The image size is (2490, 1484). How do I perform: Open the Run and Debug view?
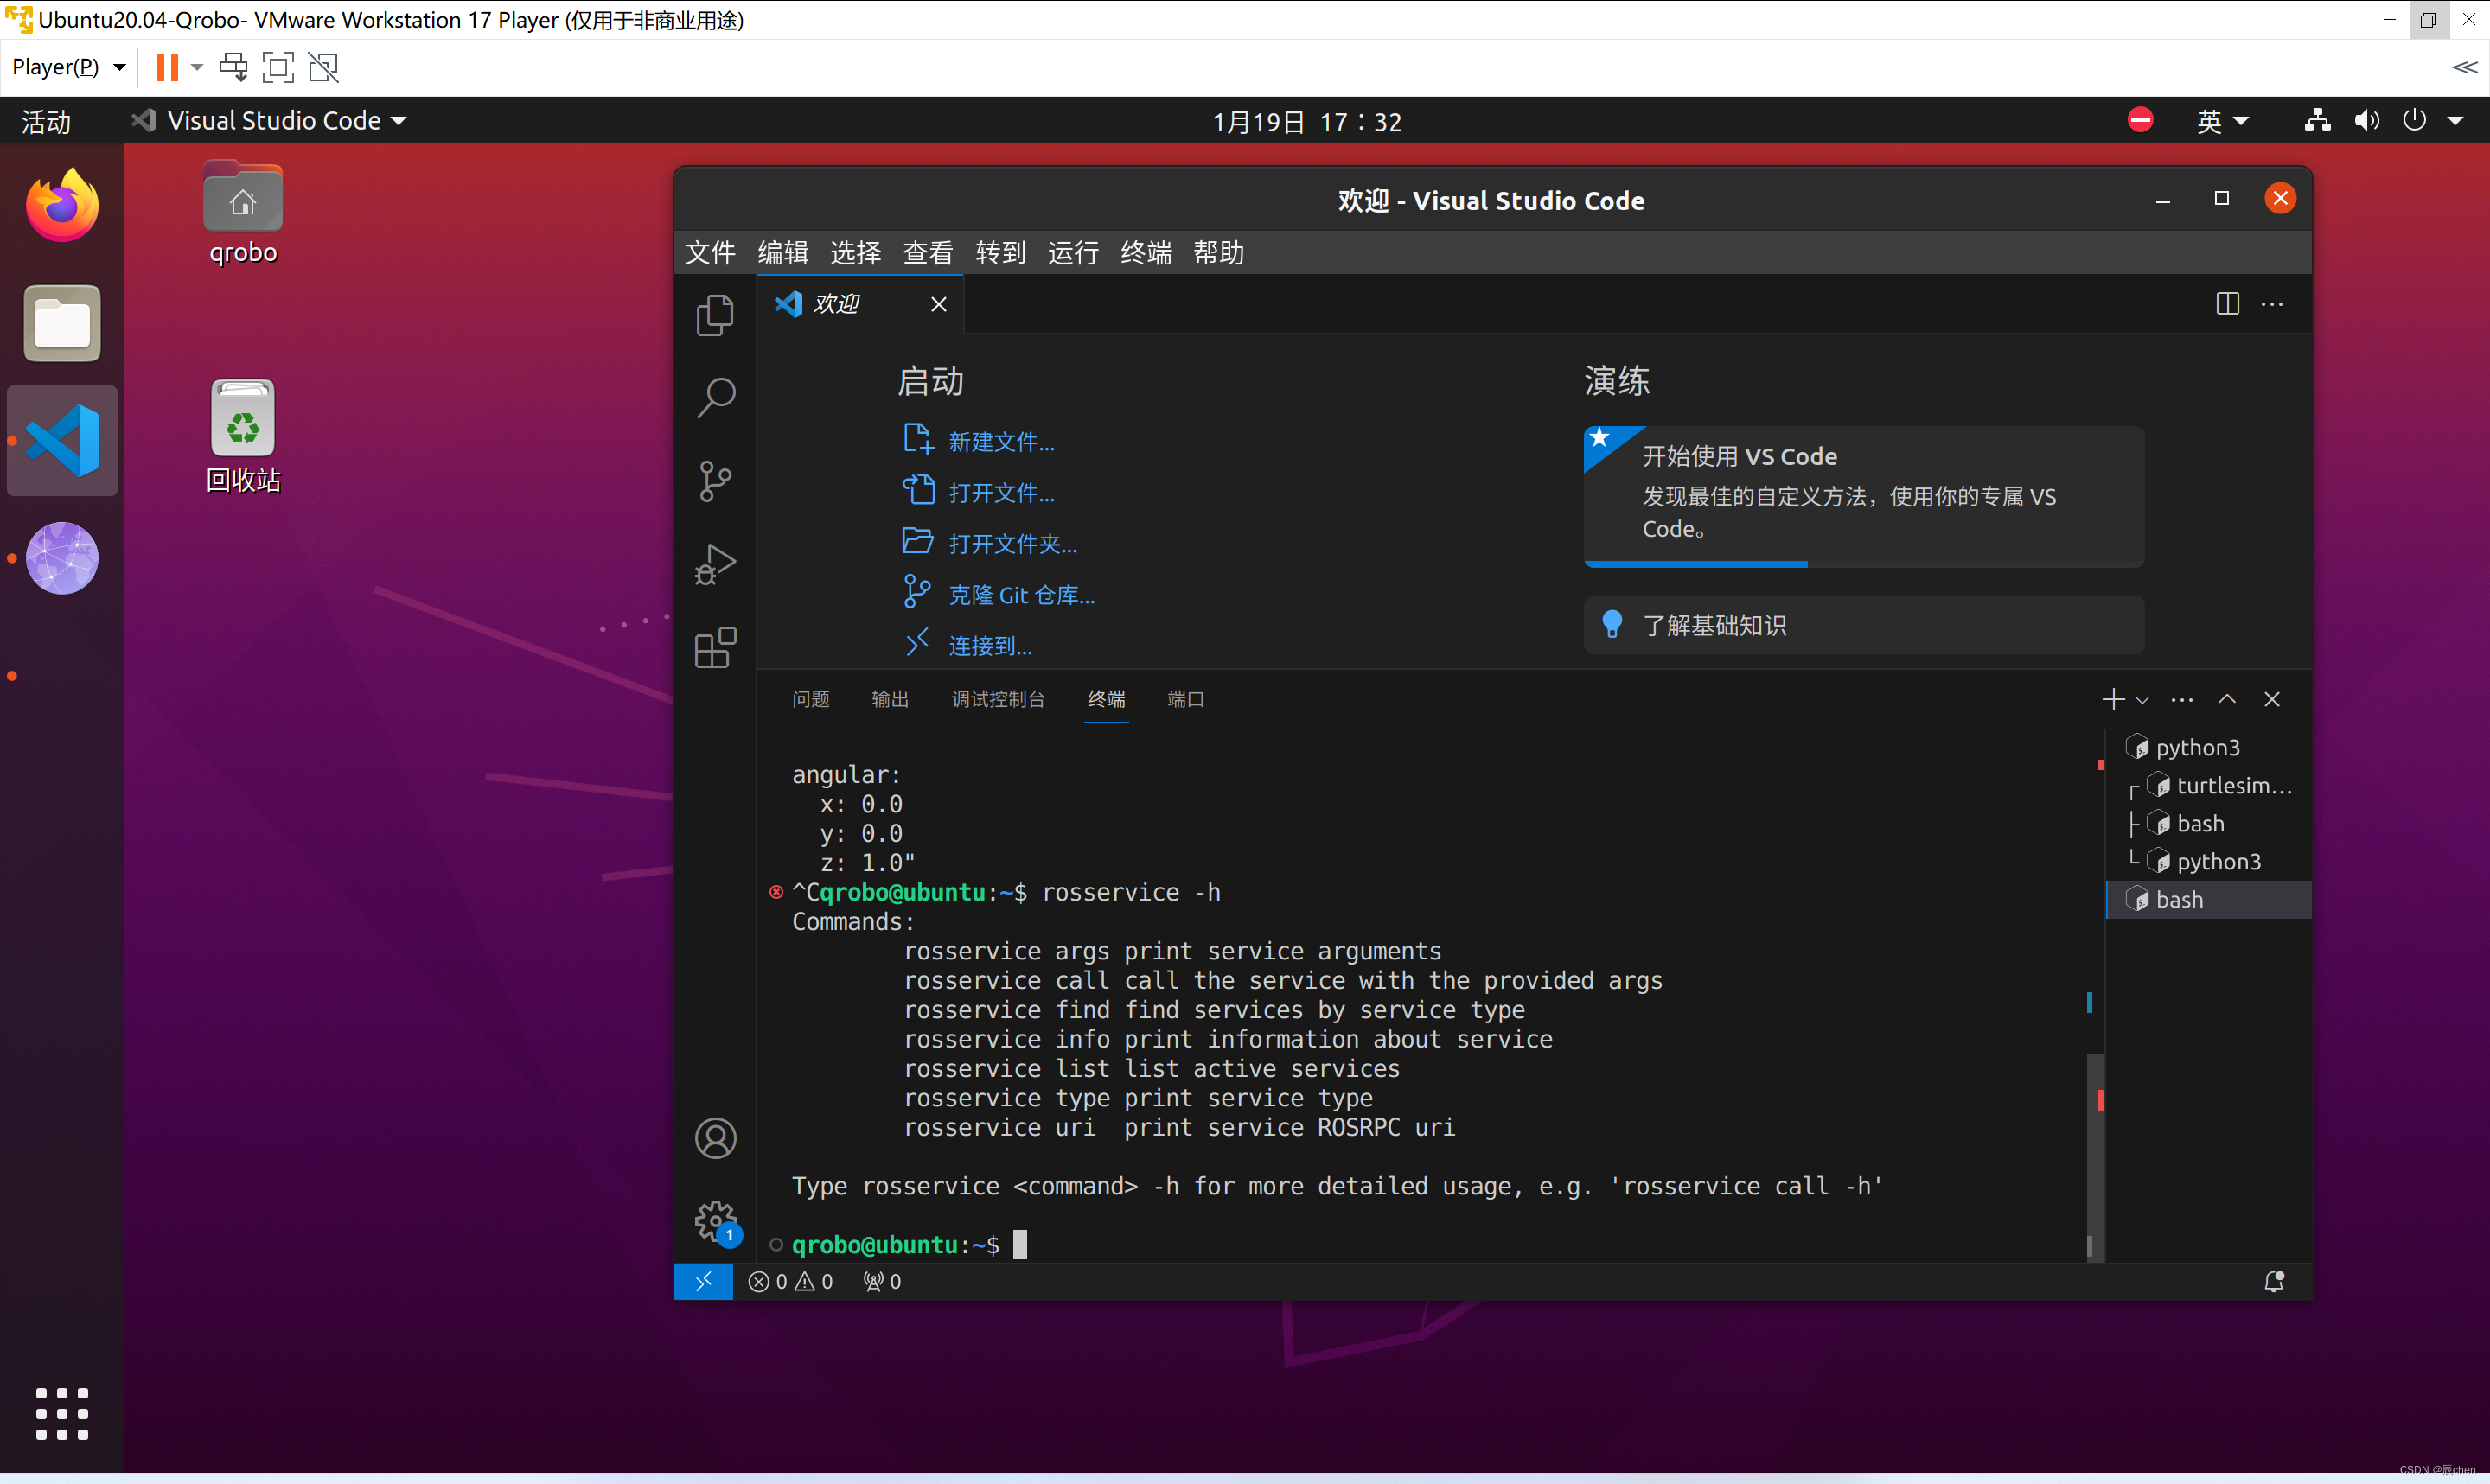715,564
